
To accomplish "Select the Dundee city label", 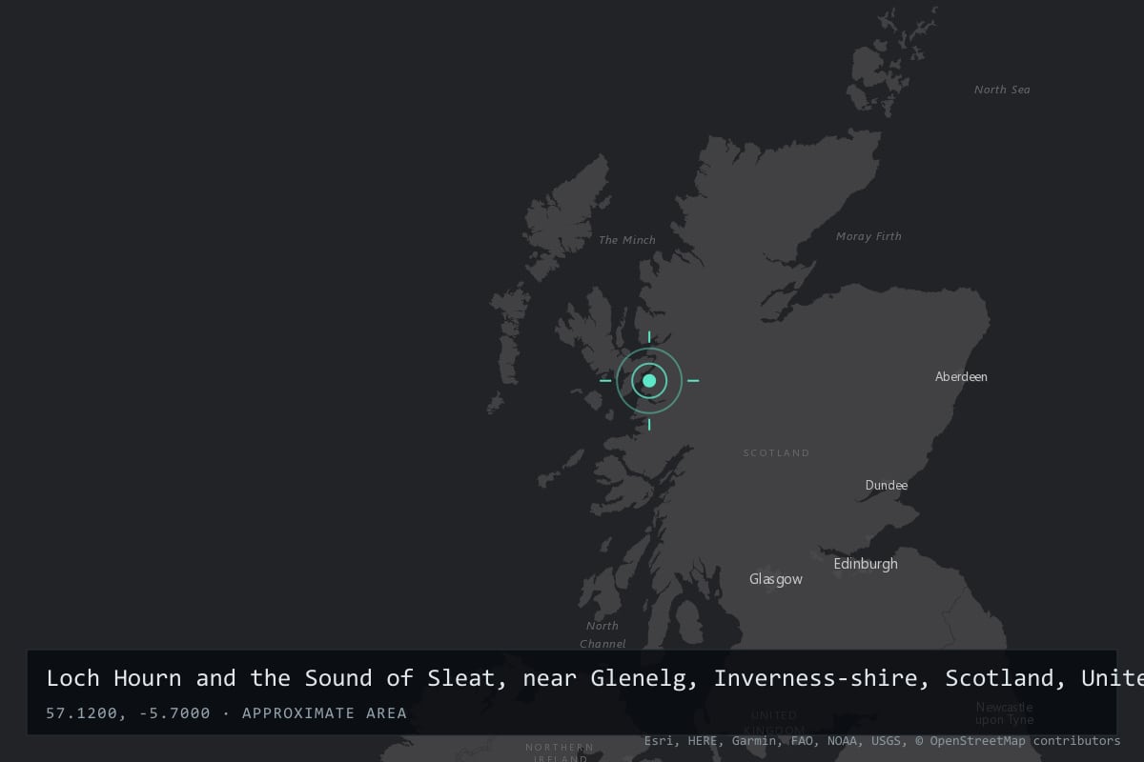I will coord(887,485).
